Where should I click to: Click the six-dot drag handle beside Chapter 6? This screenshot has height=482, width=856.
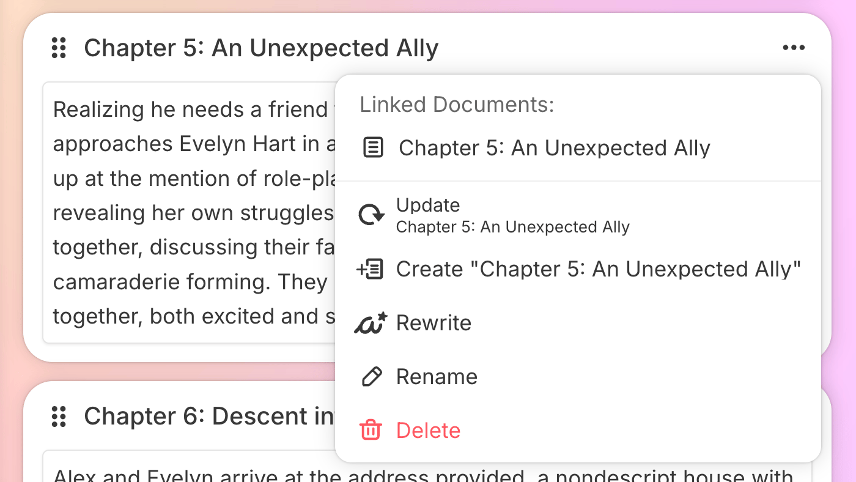point(59,416)
